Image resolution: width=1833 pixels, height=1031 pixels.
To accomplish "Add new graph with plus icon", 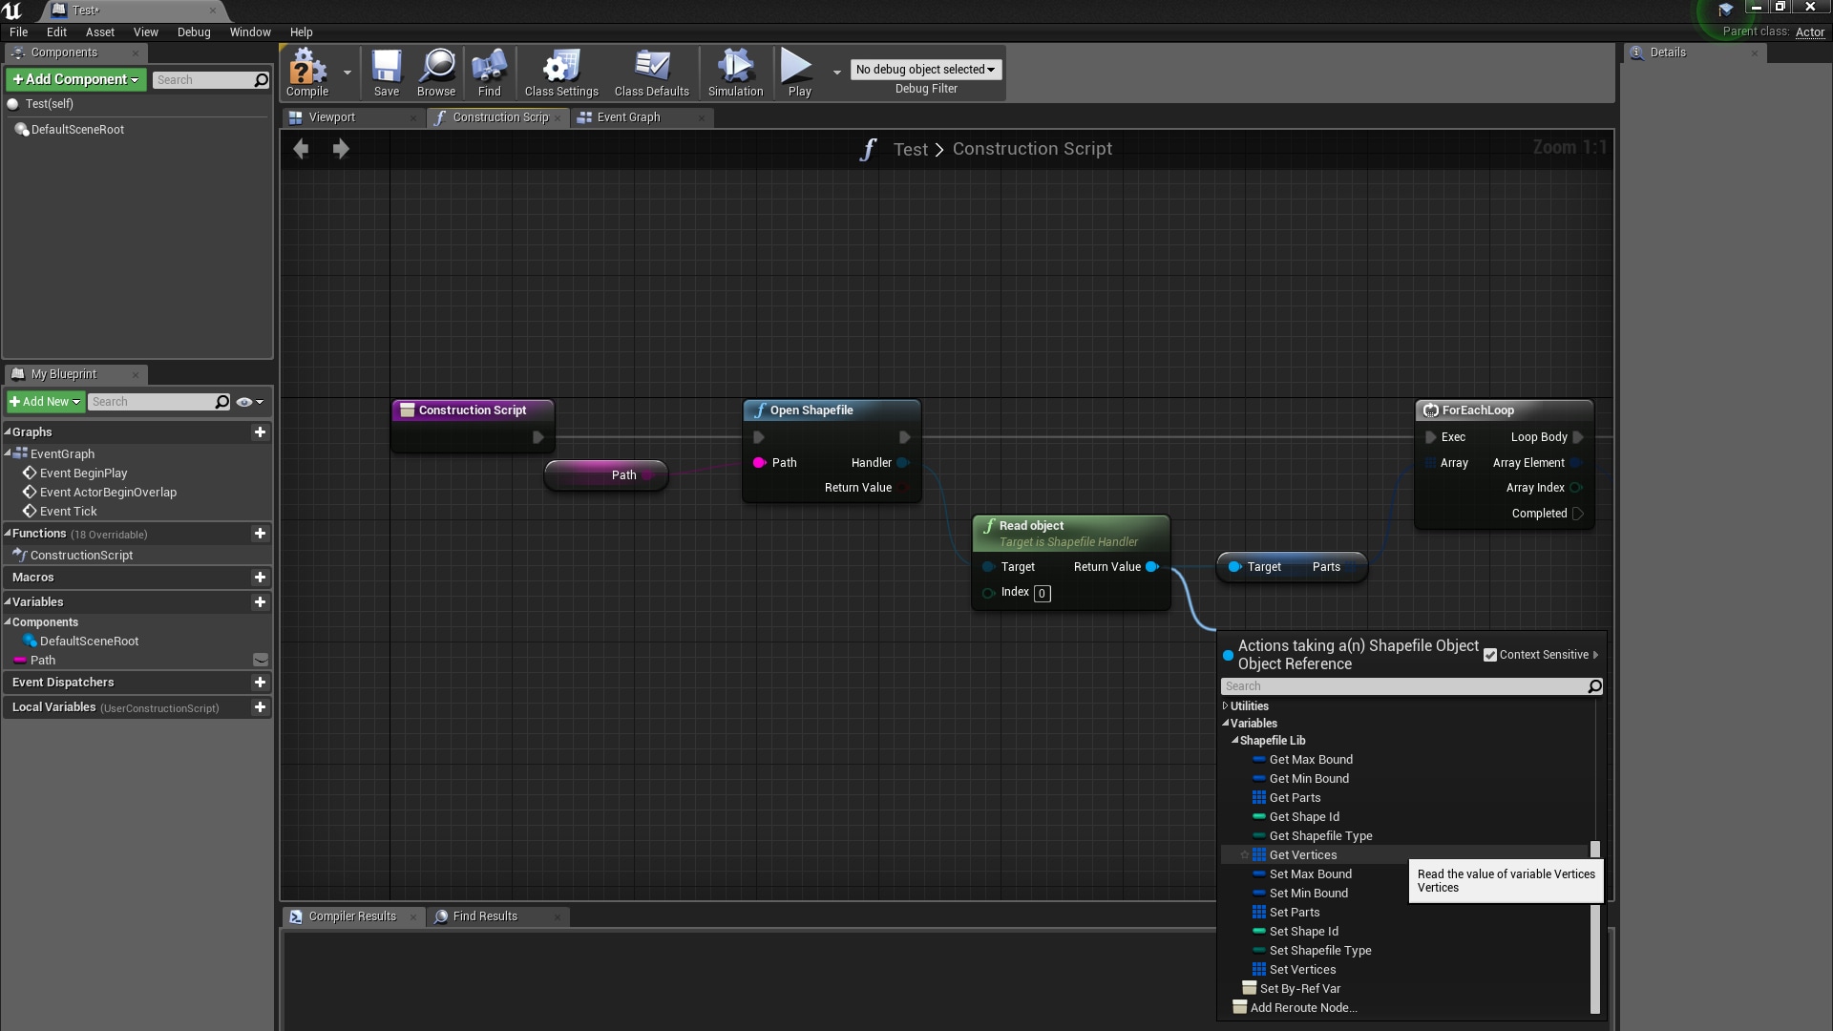I will tap(260, 432).
